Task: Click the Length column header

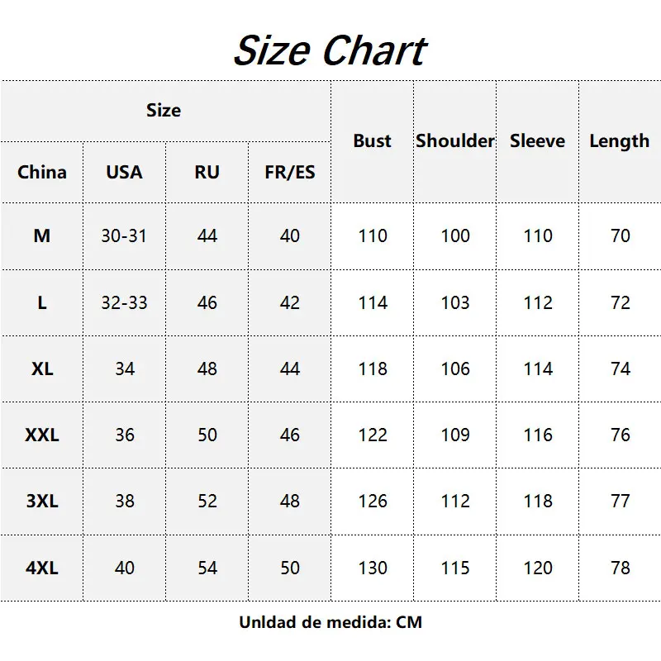Action: coord(620,141)
